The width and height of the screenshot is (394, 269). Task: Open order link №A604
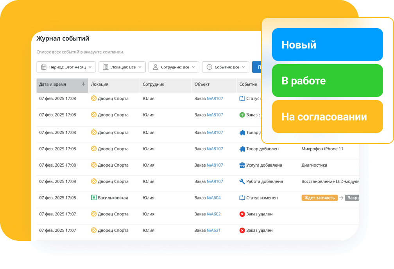tap(213, 198)
